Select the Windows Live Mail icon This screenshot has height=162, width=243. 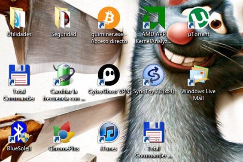[x=198, y=76]
